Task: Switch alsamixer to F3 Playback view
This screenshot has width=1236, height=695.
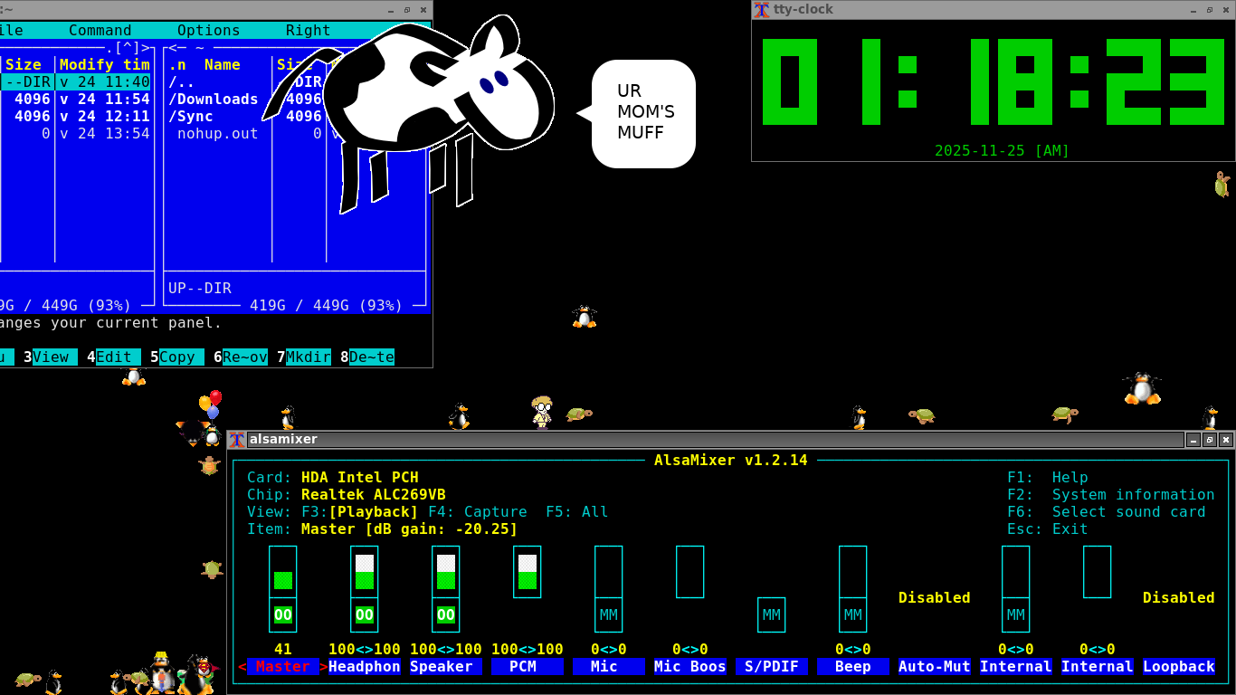Action: point(360,511)
